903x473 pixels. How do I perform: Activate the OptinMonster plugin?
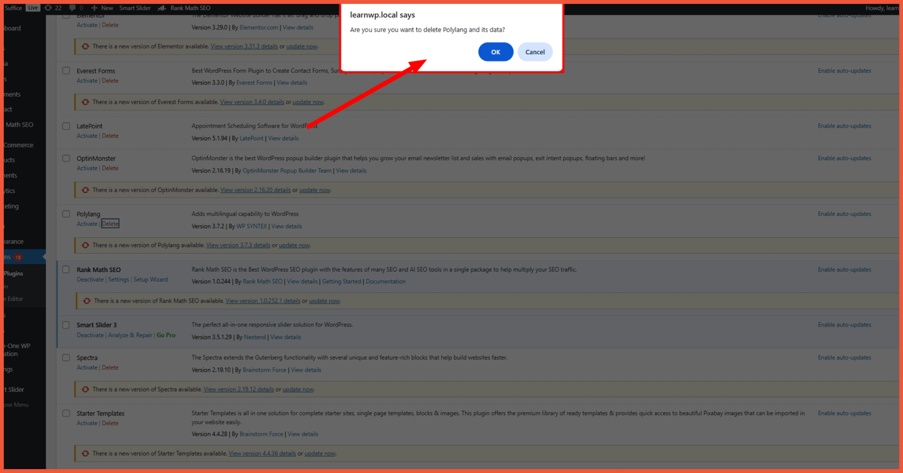(87, 168)
